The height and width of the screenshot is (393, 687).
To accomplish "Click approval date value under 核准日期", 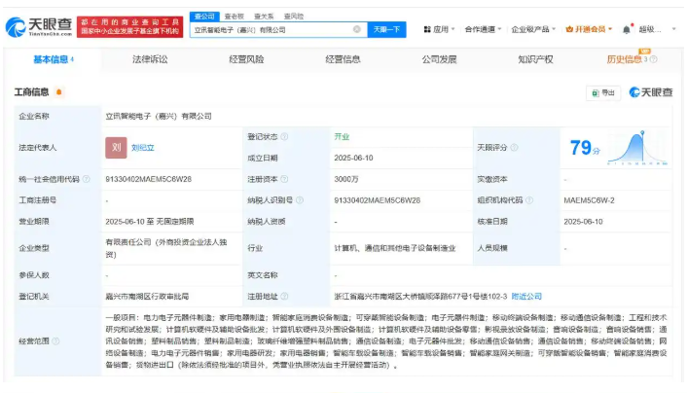I will pos(583,221).
